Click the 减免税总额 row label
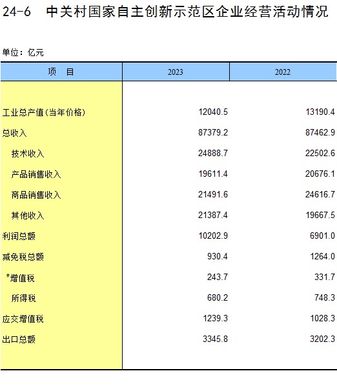This screenshot has width=337, height=391. [x=23, y=257]
